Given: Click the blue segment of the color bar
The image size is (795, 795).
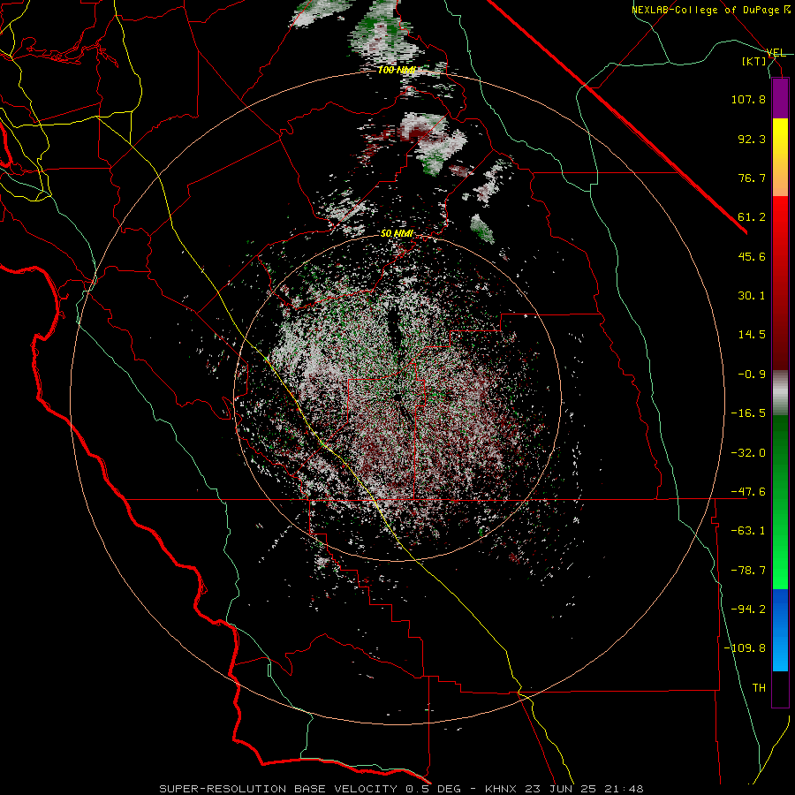Looking at the screenshot, I should [780, 630].
